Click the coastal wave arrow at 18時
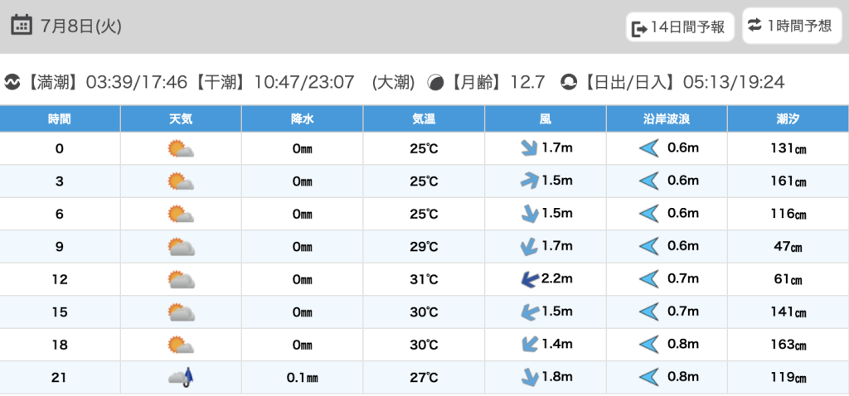This screenshot has width=849, height=396. 648,345
